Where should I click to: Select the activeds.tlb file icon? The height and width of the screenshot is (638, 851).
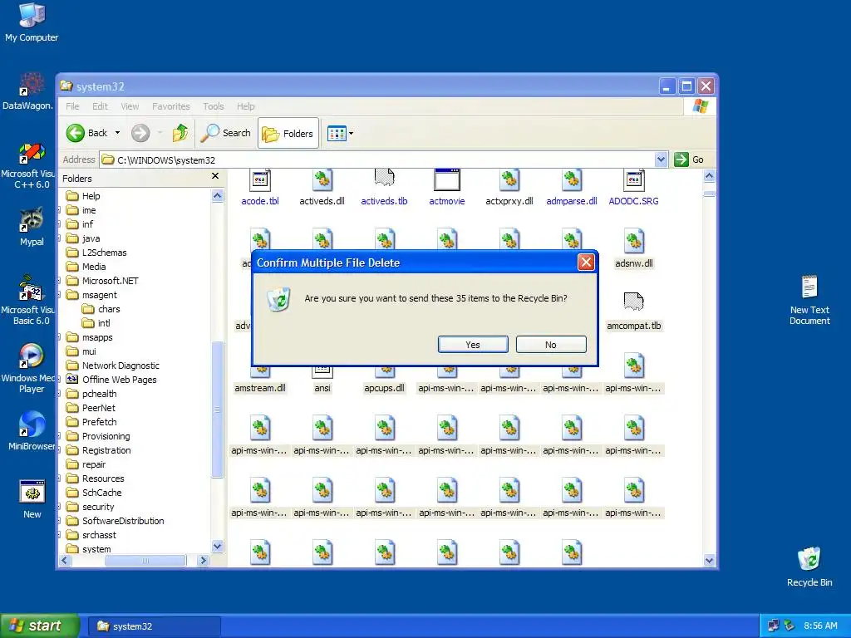click(x=384, y=179)
